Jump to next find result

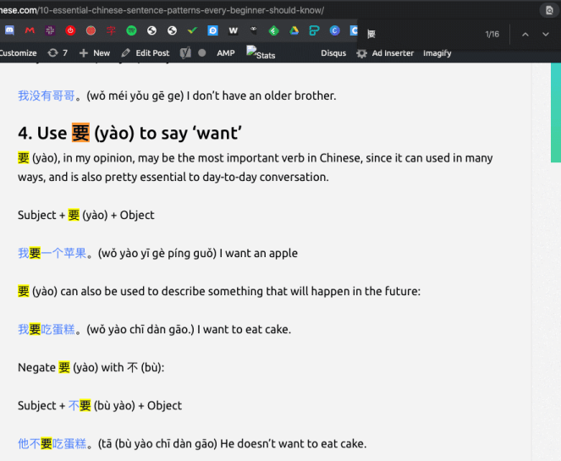[x=547, y=35]
